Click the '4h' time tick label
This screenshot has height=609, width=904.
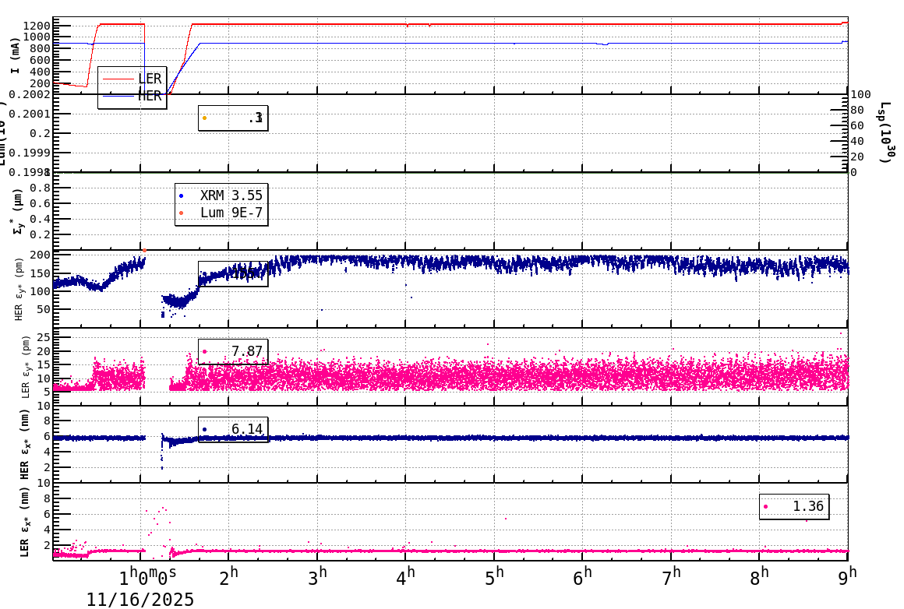[x=405, y=577]
